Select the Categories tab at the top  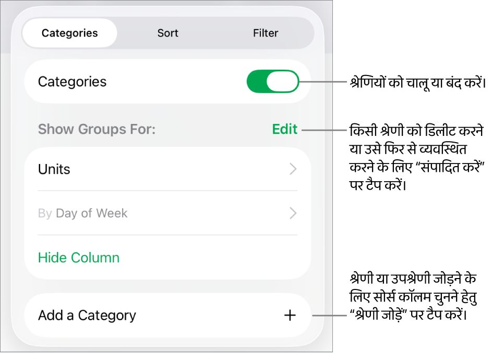point(70,33)
